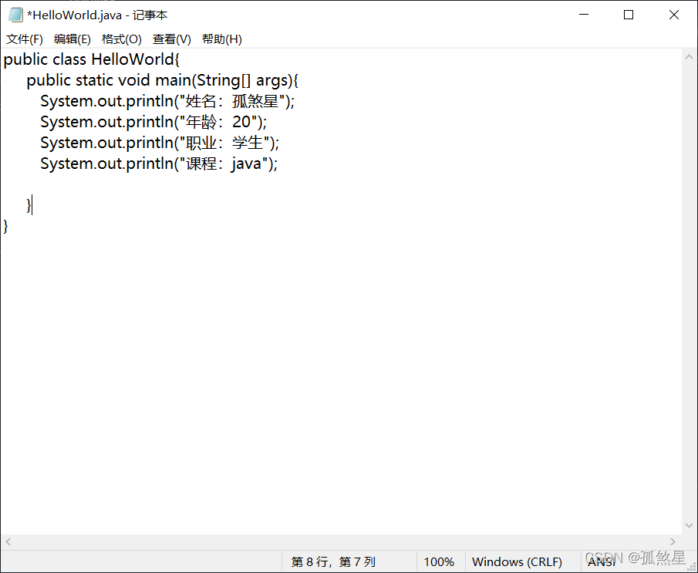Open the 帮助(H) menu

point(221,39)
